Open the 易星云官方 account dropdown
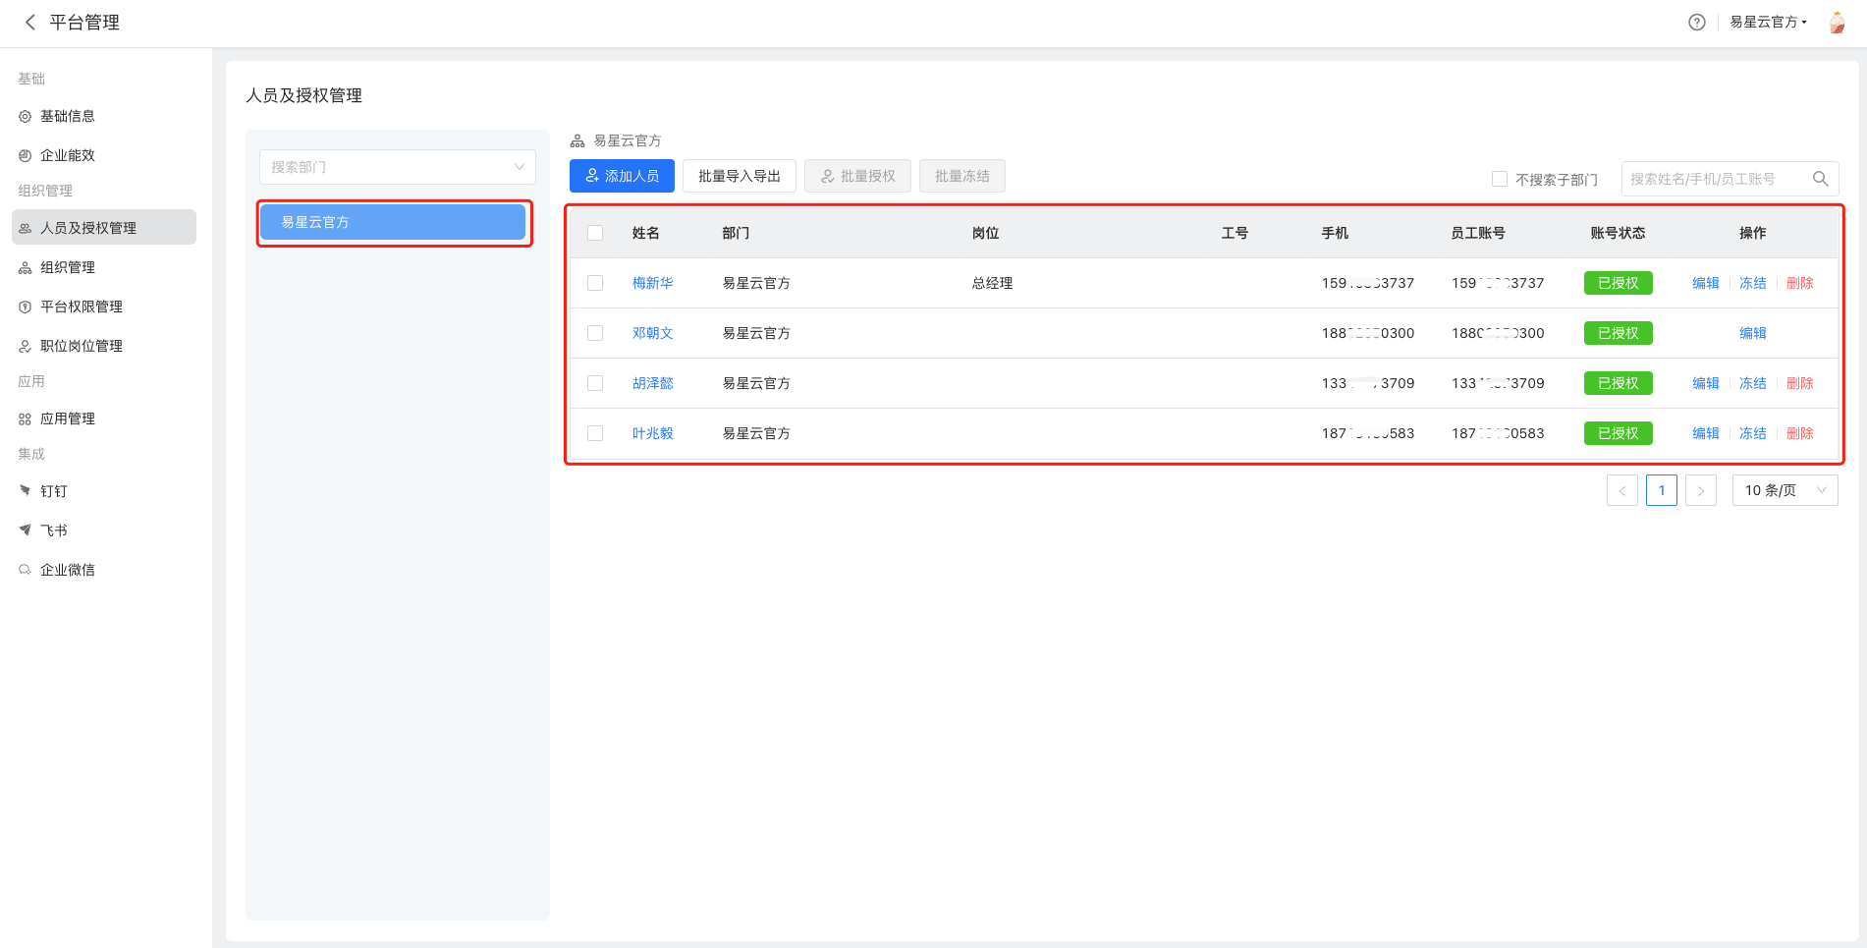Image resolution: width=1867 pixels, height=948 pixels. pos(1768,22)
